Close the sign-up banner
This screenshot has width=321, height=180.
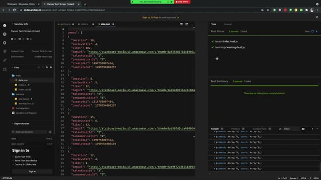click(316, 17)
